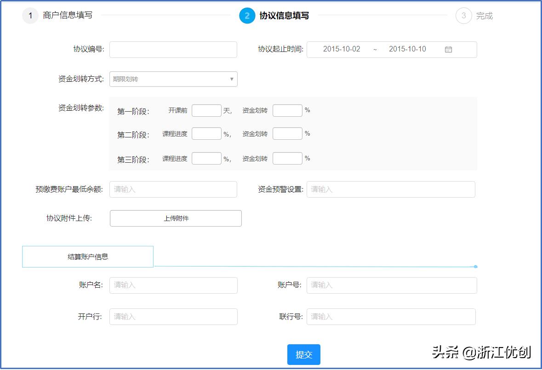
Task: Click 上传附件 to upload an attachment
Action: [176, 218]
